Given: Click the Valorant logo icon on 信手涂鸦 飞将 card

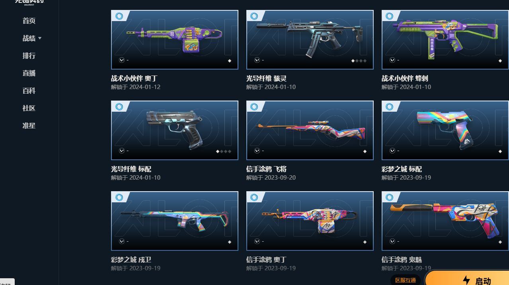Looking at the screenshot, I should [x=257, y=151].
